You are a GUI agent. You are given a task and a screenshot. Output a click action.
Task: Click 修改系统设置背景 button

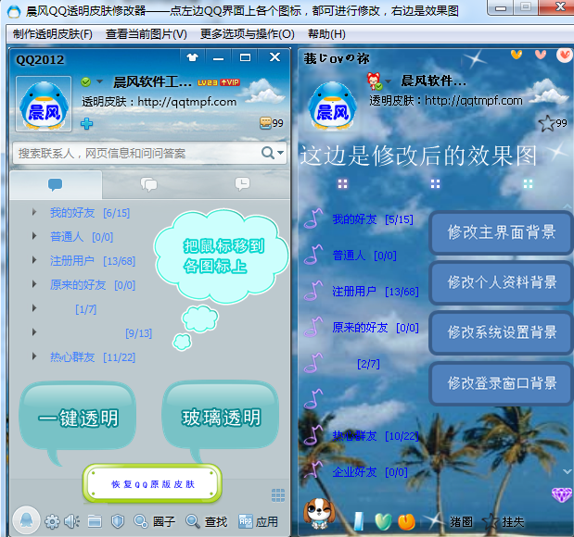501,332
